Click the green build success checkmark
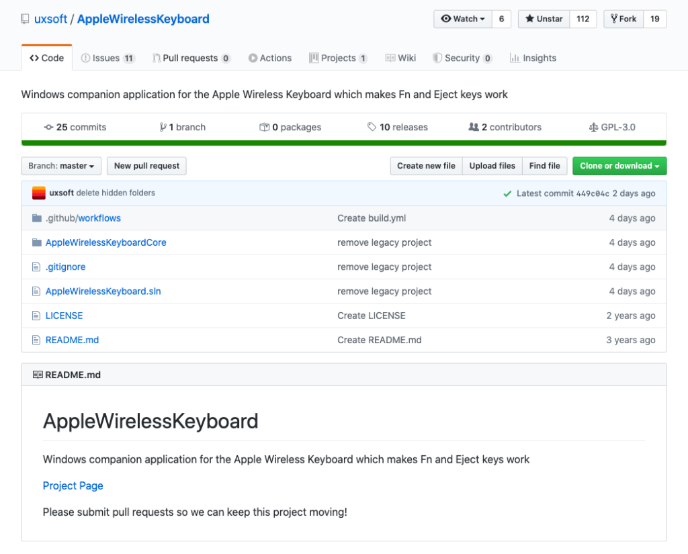This screenshot has width=688, height=554. pos(507,193)
